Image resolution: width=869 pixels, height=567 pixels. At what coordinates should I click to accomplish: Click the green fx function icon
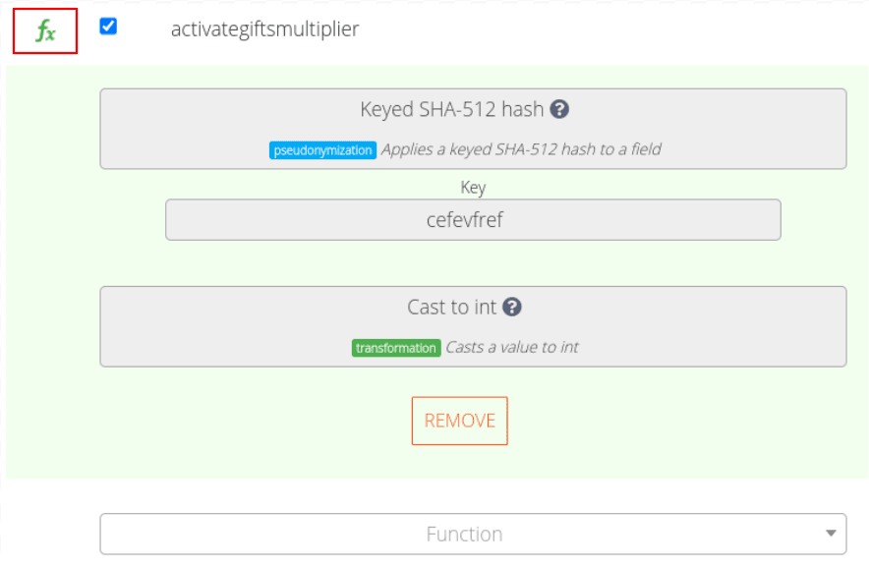tap(45, 32)
